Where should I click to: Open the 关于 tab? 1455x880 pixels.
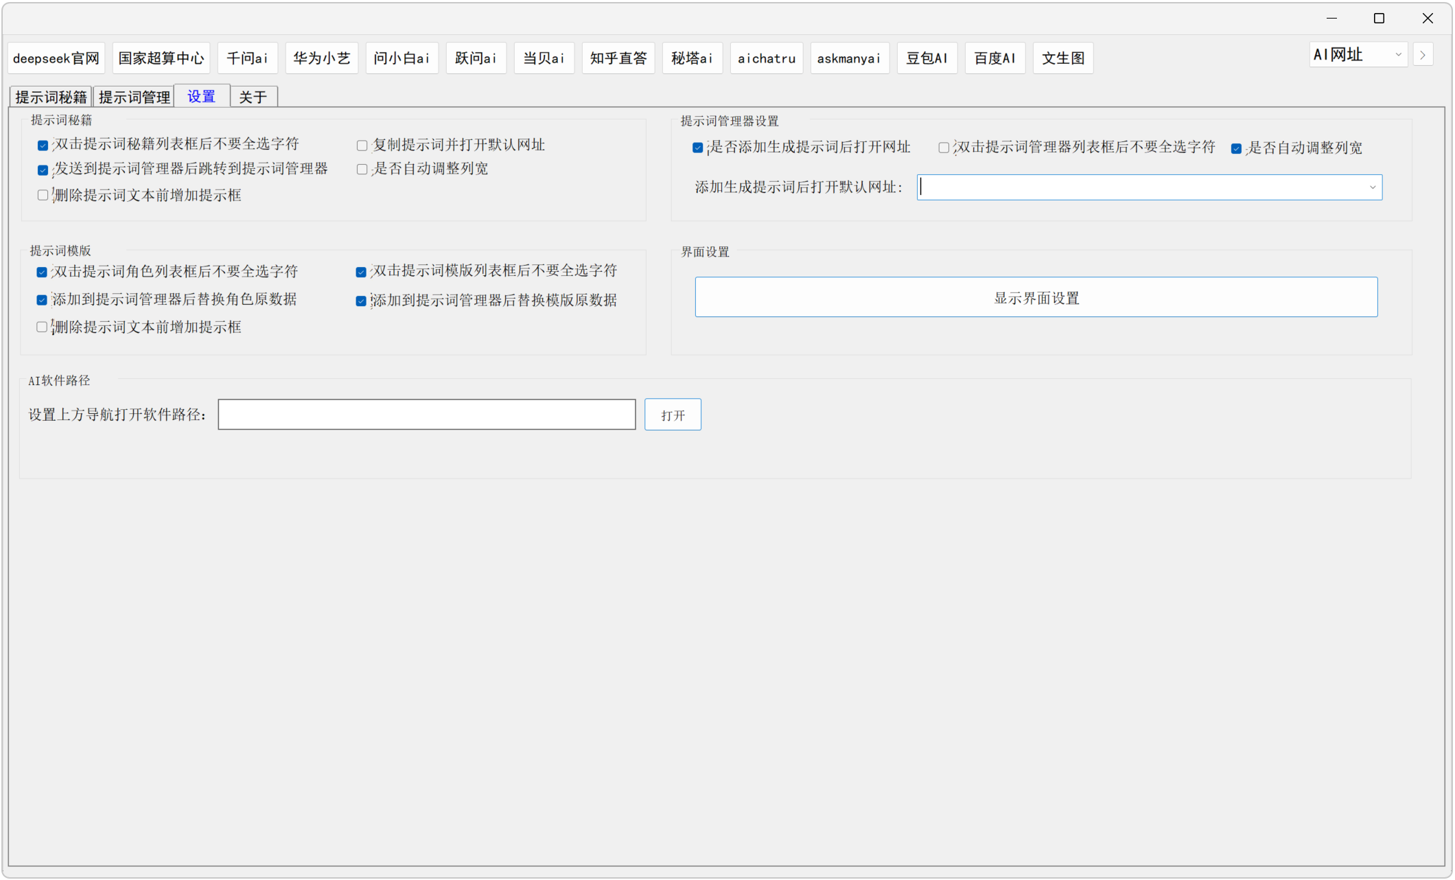[253, 97]
